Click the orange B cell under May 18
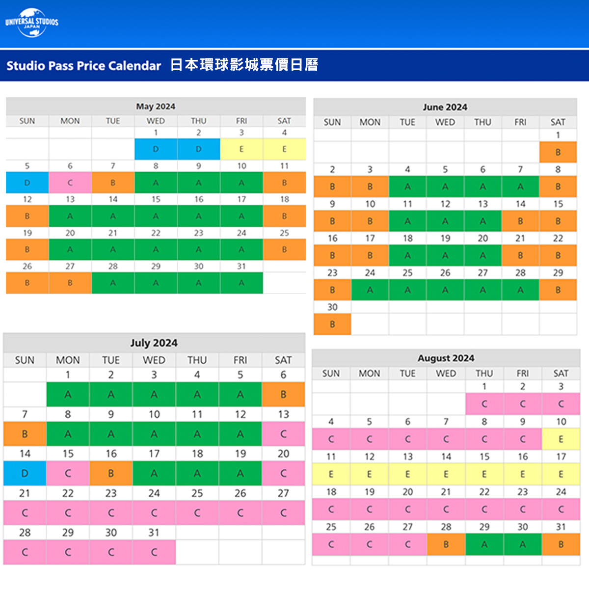The width and height of the screenshot is (589, 589). [285, 216]
